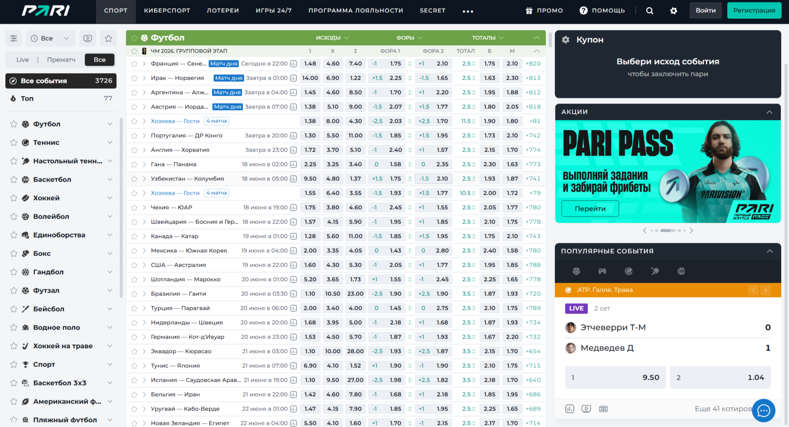Image resolution: width=789 pixels, height=427 pixels.
Task: Click the video broadcast filter icon
Action: (88, 38)
